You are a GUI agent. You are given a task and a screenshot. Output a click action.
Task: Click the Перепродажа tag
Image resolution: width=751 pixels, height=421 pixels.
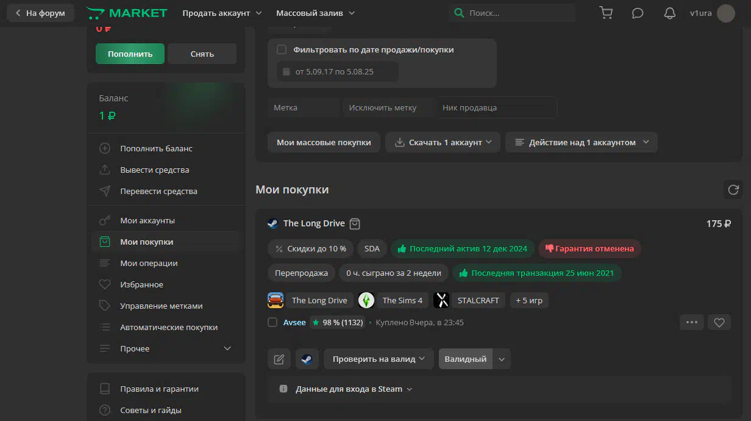[301, 273]
